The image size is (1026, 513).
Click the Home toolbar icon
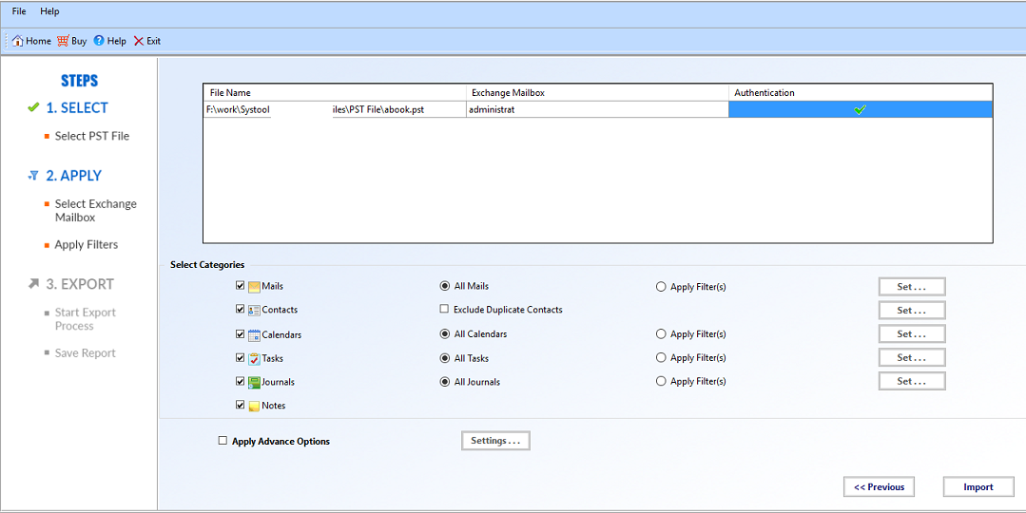tap(18, 41)
